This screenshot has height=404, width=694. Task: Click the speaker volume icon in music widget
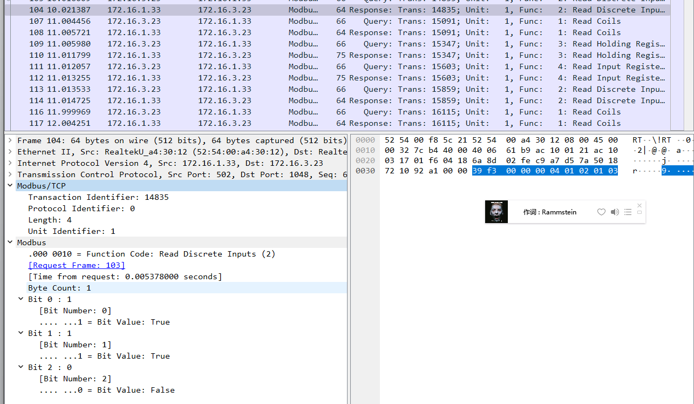615,212
